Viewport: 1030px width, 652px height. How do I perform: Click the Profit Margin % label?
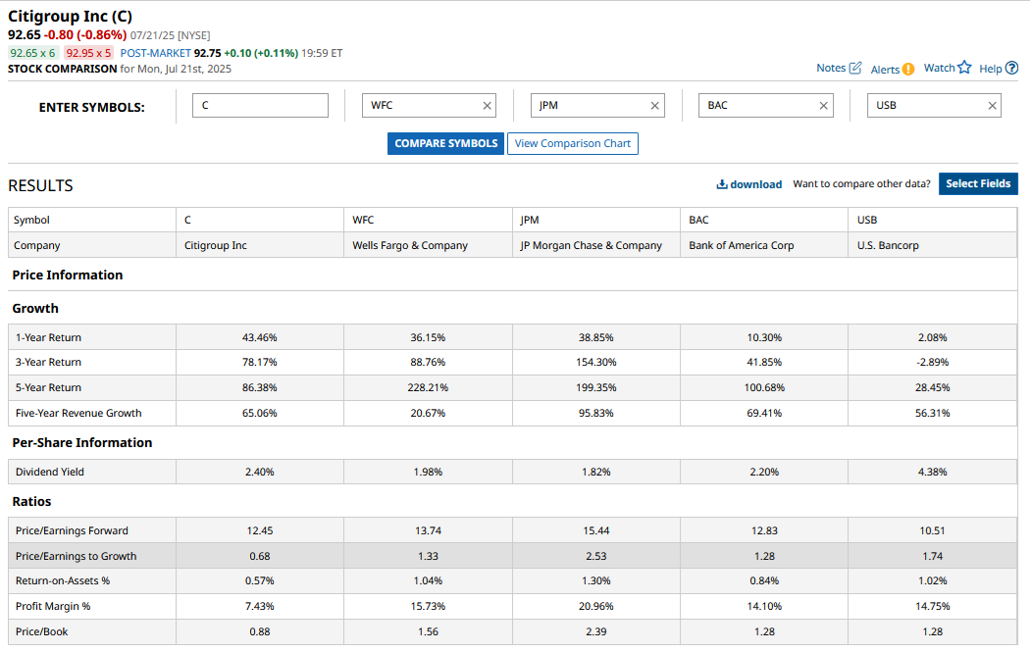53,606
